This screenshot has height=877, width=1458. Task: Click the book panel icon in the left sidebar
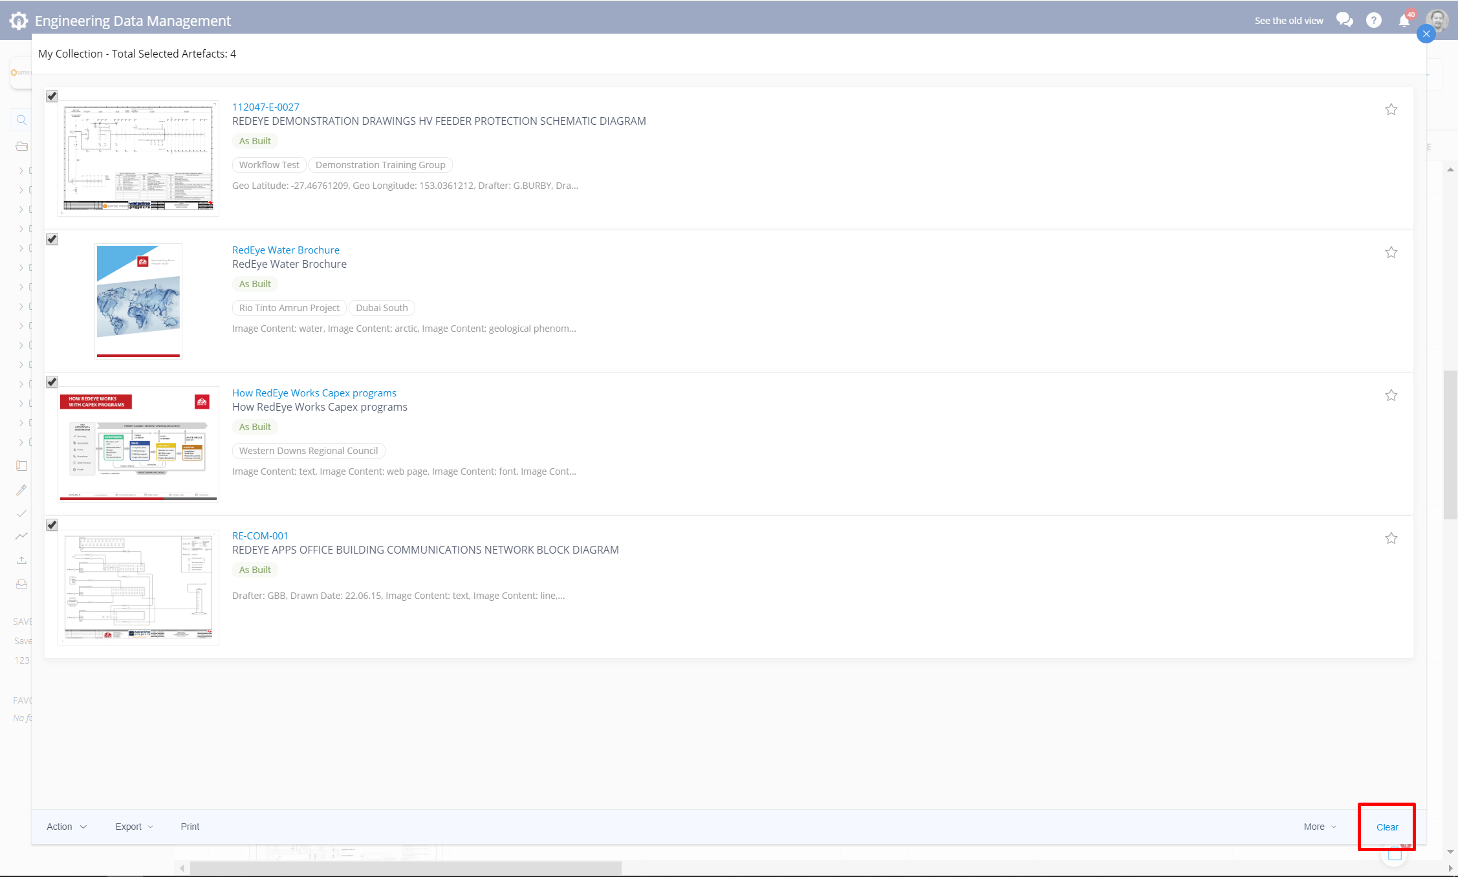click(21, 466)
